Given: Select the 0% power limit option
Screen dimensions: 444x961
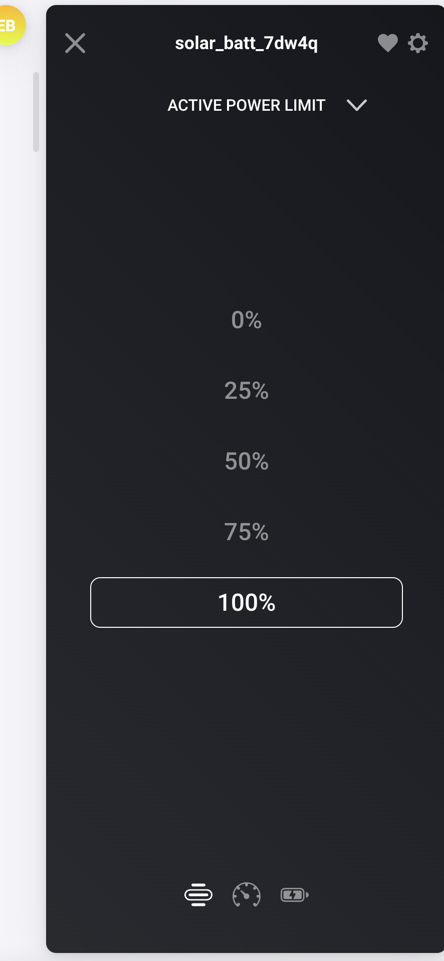Looking at the screenshot, I should point(246,320).
